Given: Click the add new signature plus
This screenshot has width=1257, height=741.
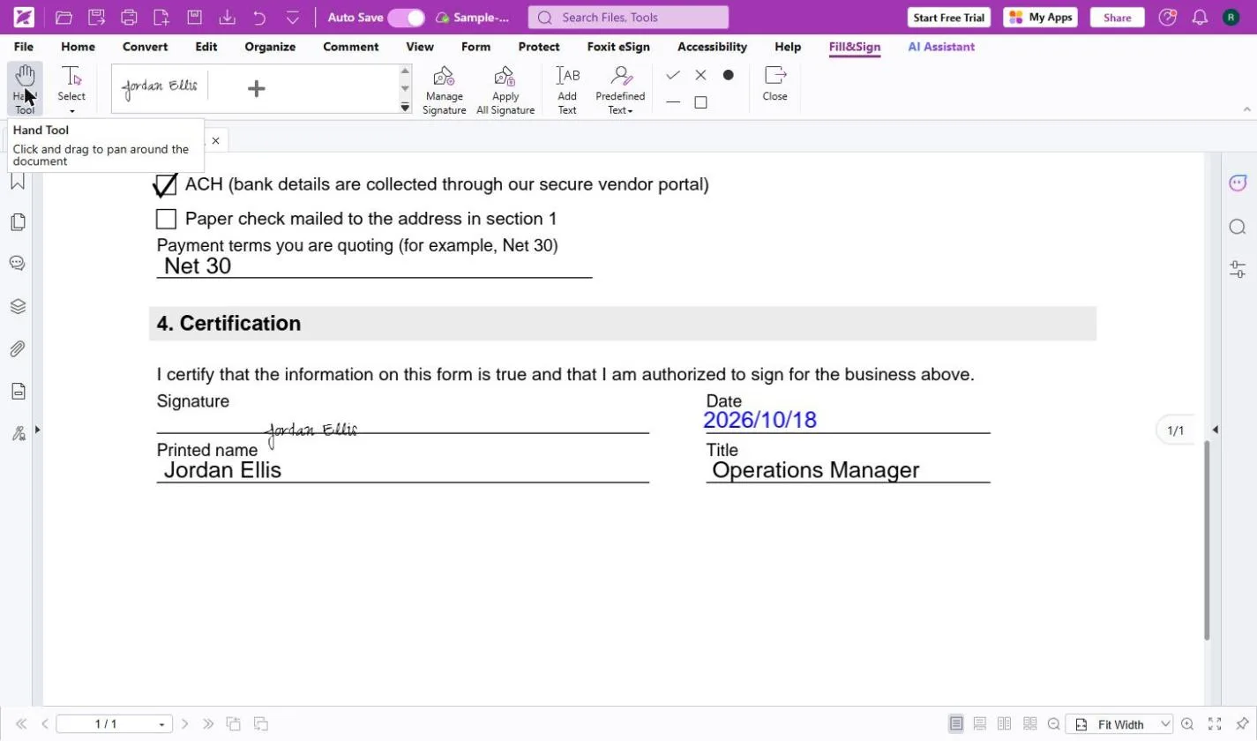Looking at the screenshot, I should tap(257, 88).
